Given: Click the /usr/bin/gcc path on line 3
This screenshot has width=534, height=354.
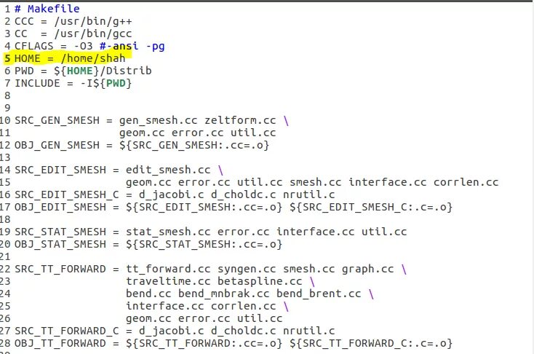Looking at the screenshot, I should 93,34.
